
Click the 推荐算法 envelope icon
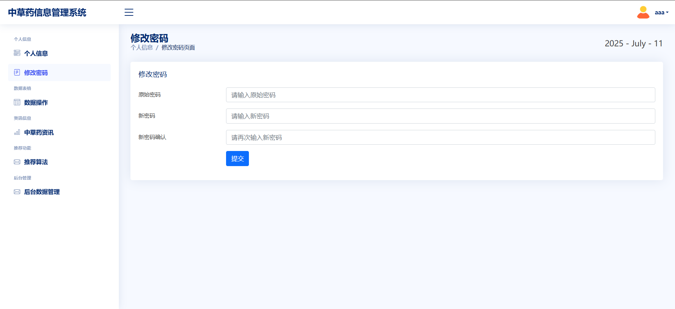pos(17,162)
